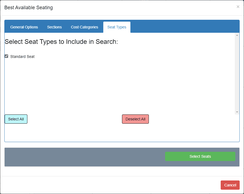Click the scrollbar up arrow
This screenshot has width=244, height=194.
[237, 35]
